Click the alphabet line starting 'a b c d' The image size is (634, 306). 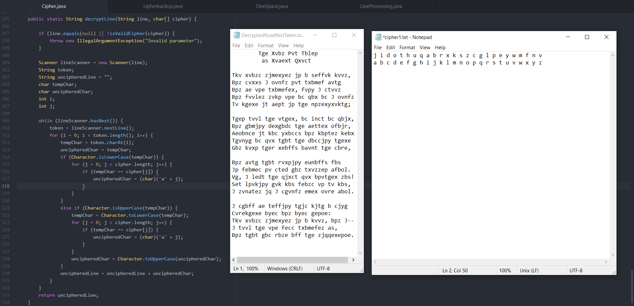click(458, 63)
